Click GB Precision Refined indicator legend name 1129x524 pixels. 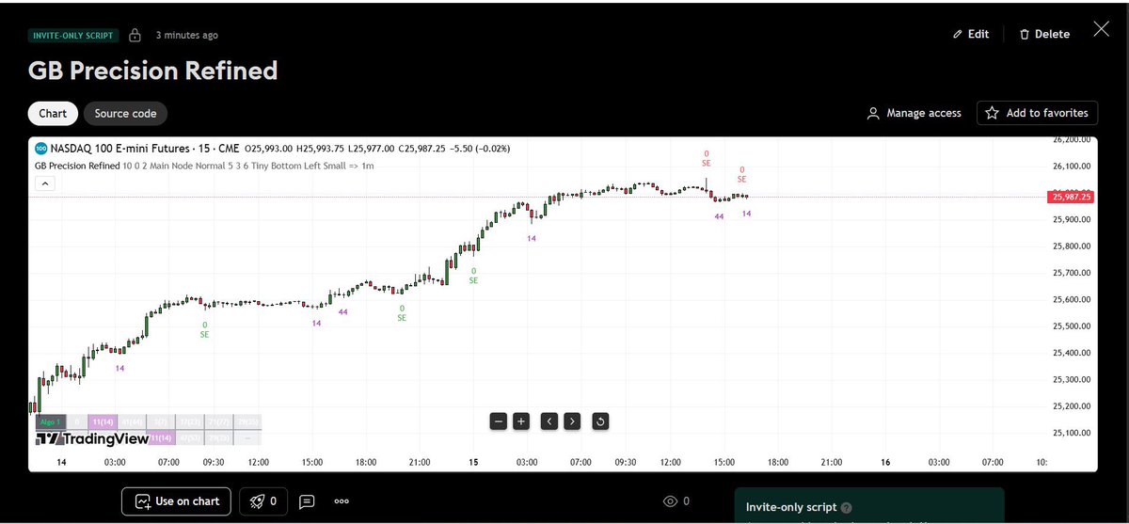tap(76, 166)
